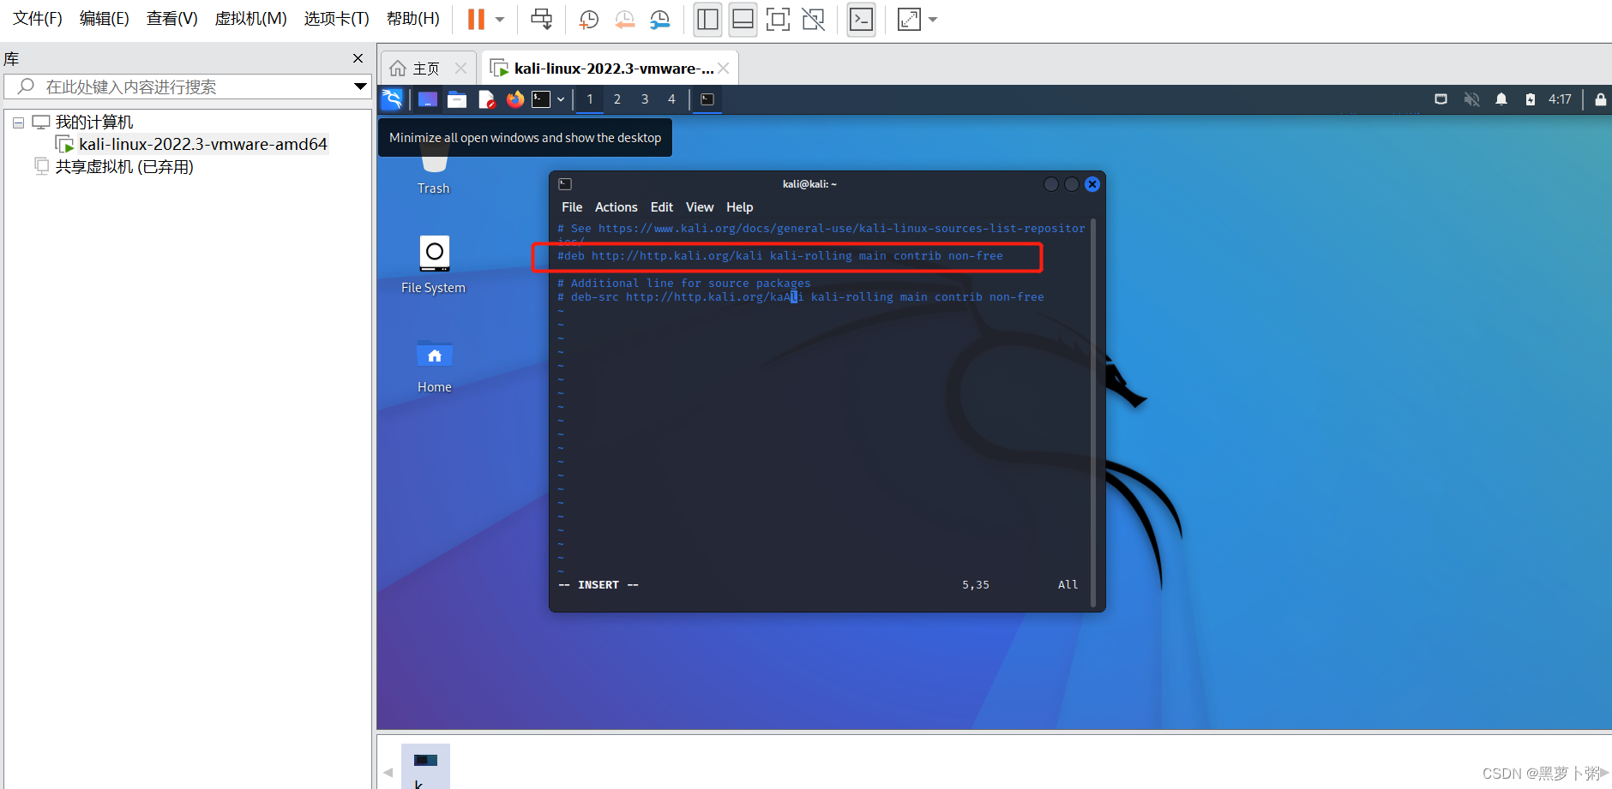
Task: Lock the screen with the padlock icon
Action: click(x=1600, y=99)
